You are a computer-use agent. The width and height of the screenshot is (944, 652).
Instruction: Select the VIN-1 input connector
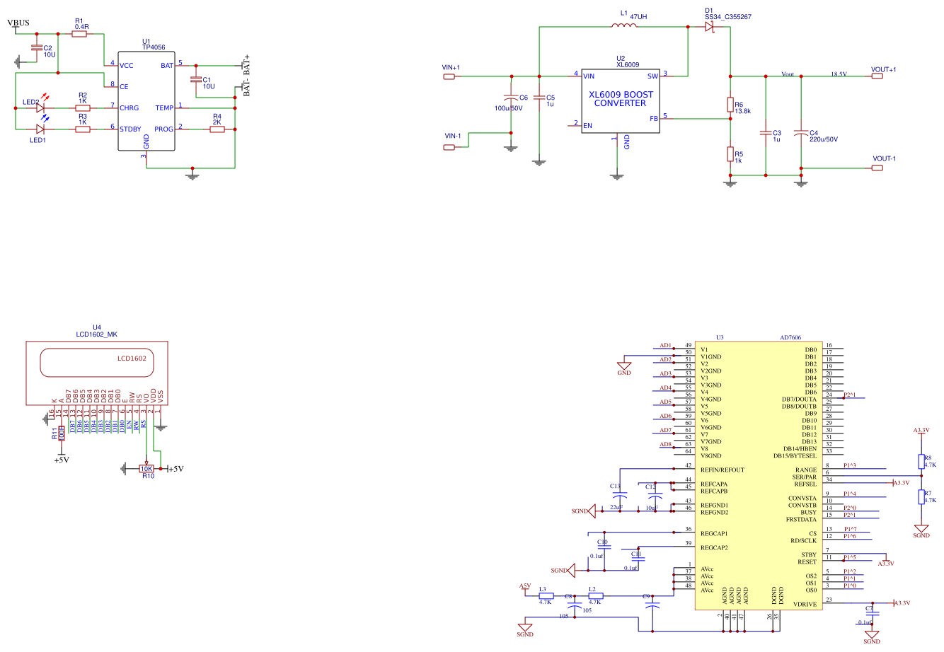449,147
